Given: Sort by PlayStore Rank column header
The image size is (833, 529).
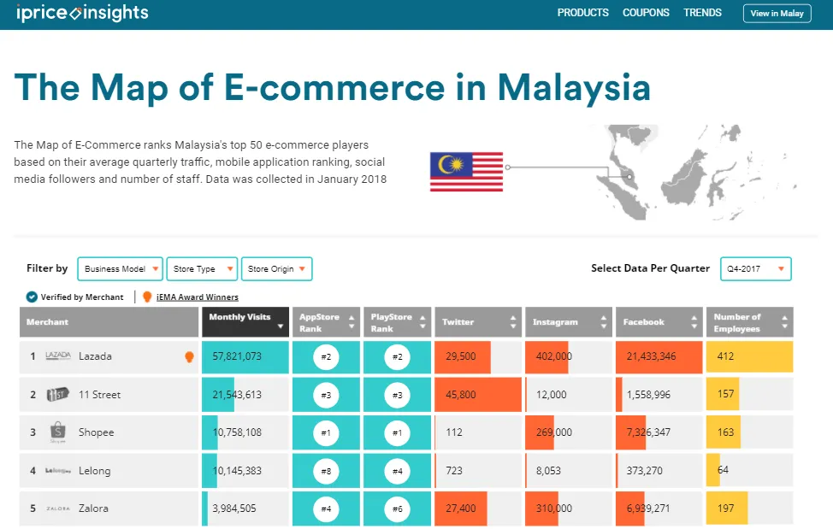Looking at the screenshot, I should [x=398, y=321].
